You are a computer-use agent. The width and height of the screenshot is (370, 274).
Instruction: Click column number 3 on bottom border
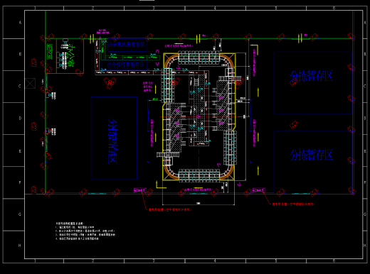[154, 261]
